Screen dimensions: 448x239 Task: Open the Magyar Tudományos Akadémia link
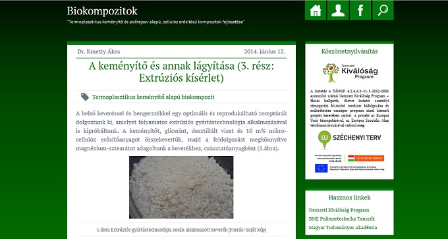tap(343, 228)
